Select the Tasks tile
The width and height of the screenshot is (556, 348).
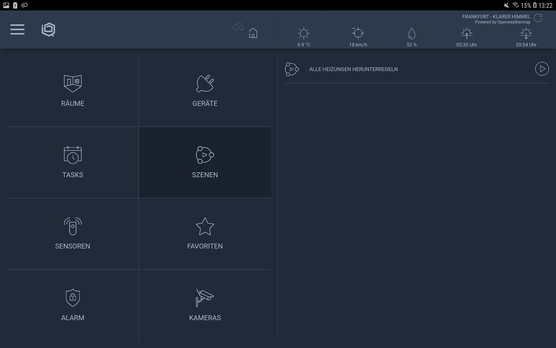click(73, 162)
